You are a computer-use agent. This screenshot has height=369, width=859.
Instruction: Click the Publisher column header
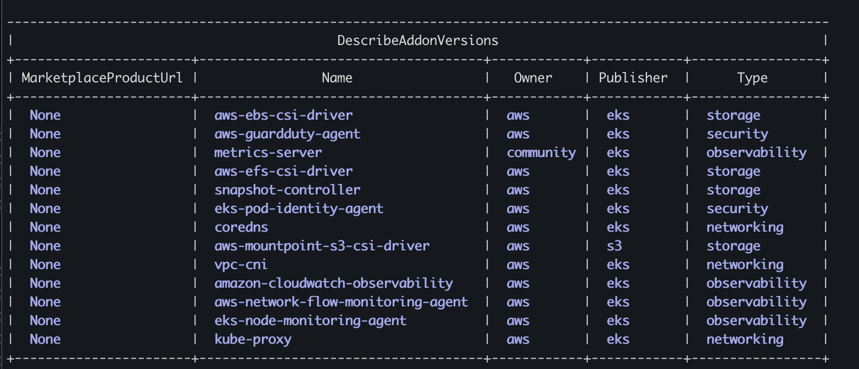coord(633,78)
